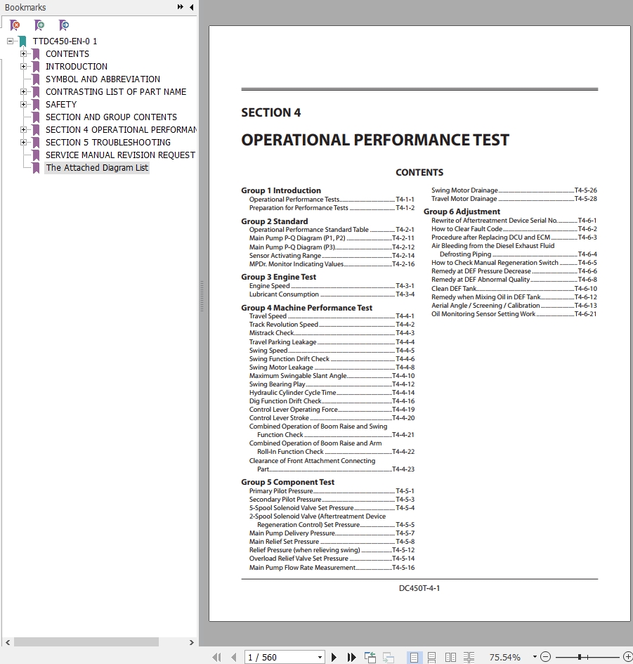
Task: Select the INTRODUCTION bookmark
Action: tap(77, 67)
